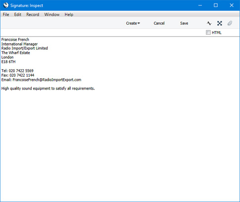Click the paperclip attachments icon
Image resolution: width=240 pixels, height=202 pixels.
pos(230,23)
